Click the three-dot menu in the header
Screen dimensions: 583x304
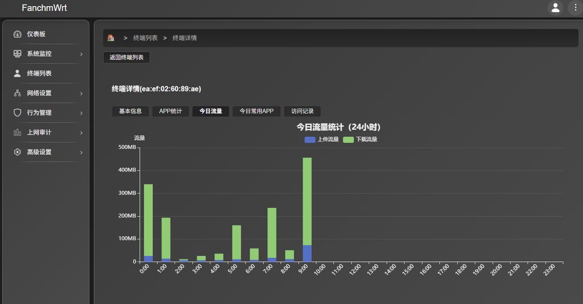(575, 8)
